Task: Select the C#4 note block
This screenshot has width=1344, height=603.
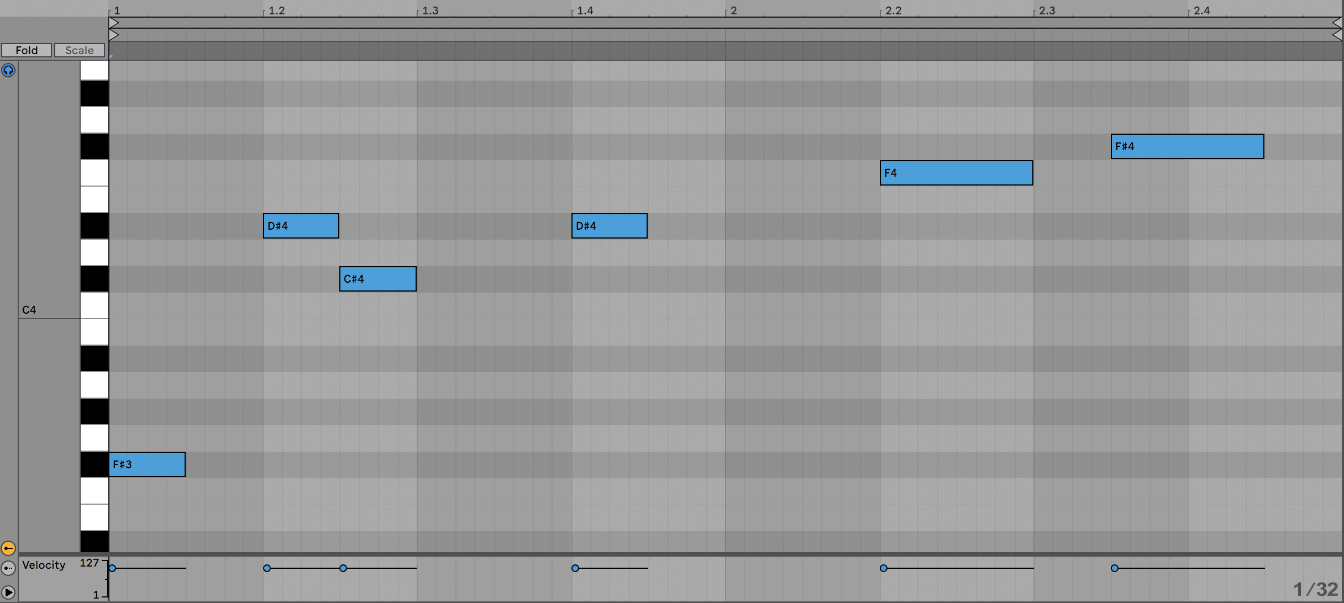Action: (378, 279)
